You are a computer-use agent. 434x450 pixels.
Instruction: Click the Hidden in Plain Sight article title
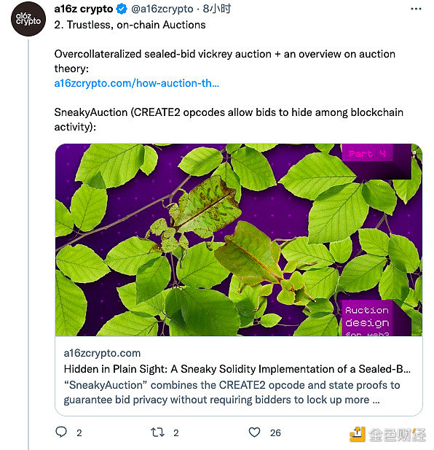coord(237,369)
